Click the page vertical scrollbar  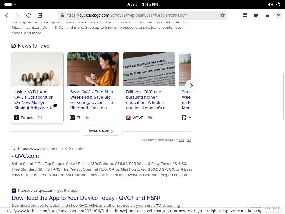pyautogui.click(x=284, y=97)
